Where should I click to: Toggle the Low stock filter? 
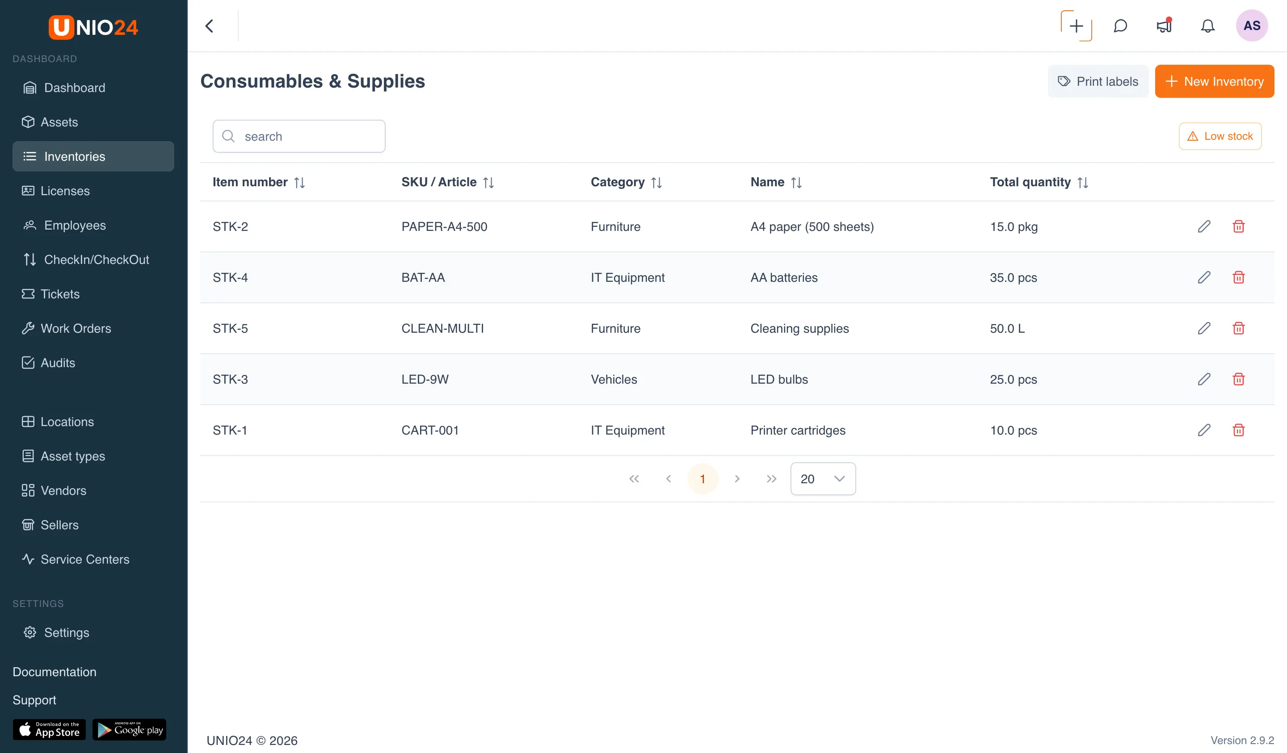click(x=1220, y=136)
